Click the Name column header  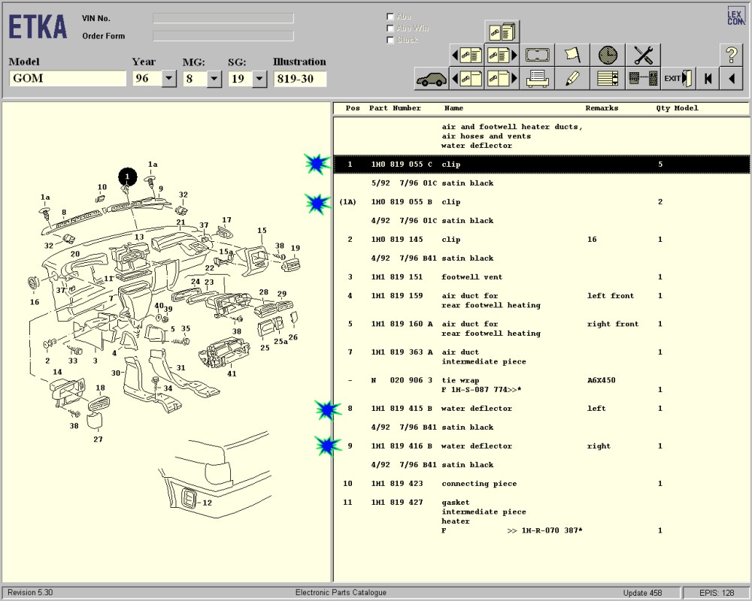(x=453, y=108)
